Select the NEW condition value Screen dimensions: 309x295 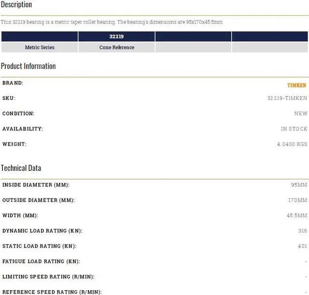(300, 114)
